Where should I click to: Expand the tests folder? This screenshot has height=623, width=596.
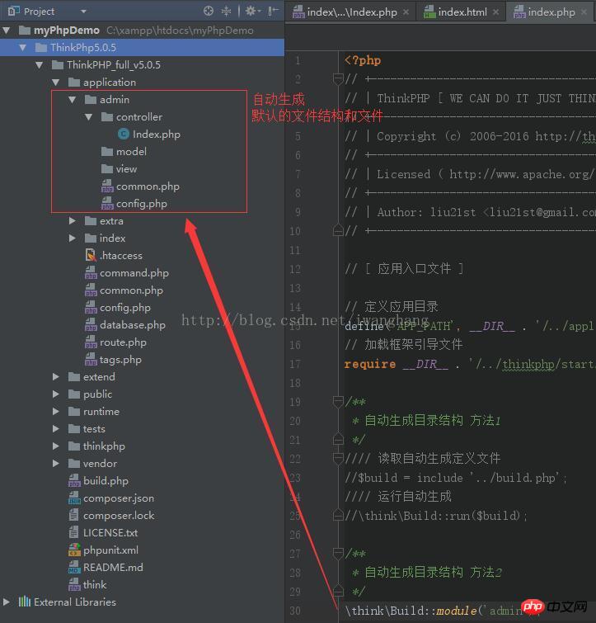click(x=55, y=429)
